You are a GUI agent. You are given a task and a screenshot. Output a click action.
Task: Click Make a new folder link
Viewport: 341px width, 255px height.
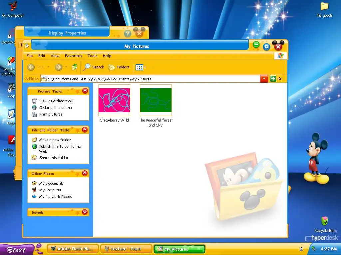click(55, 140)
